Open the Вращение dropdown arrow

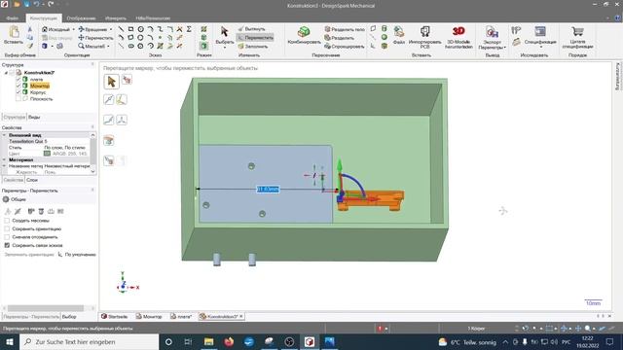[111, 29]
